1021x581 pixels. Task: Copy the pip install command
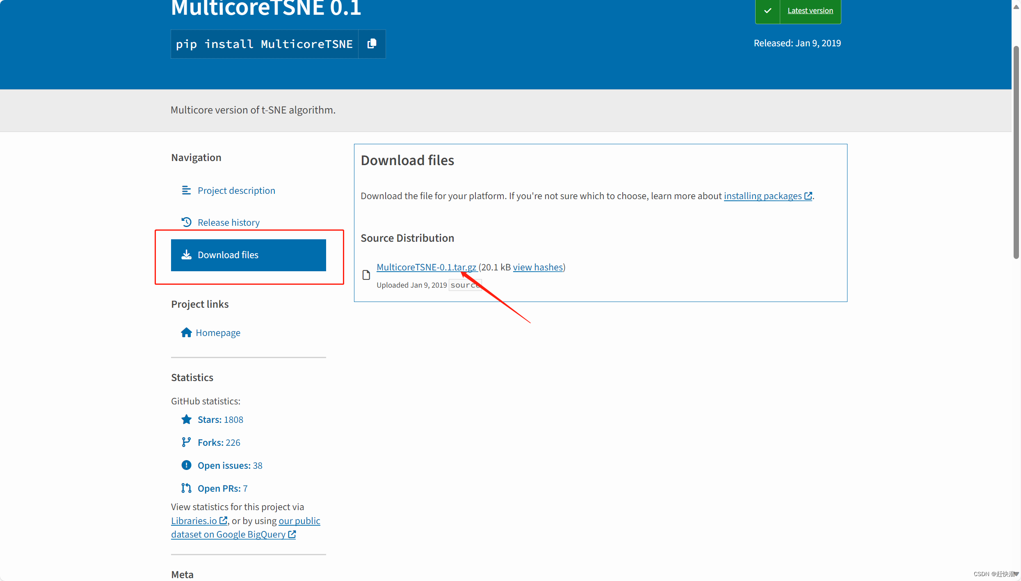(x=372, y=44)
